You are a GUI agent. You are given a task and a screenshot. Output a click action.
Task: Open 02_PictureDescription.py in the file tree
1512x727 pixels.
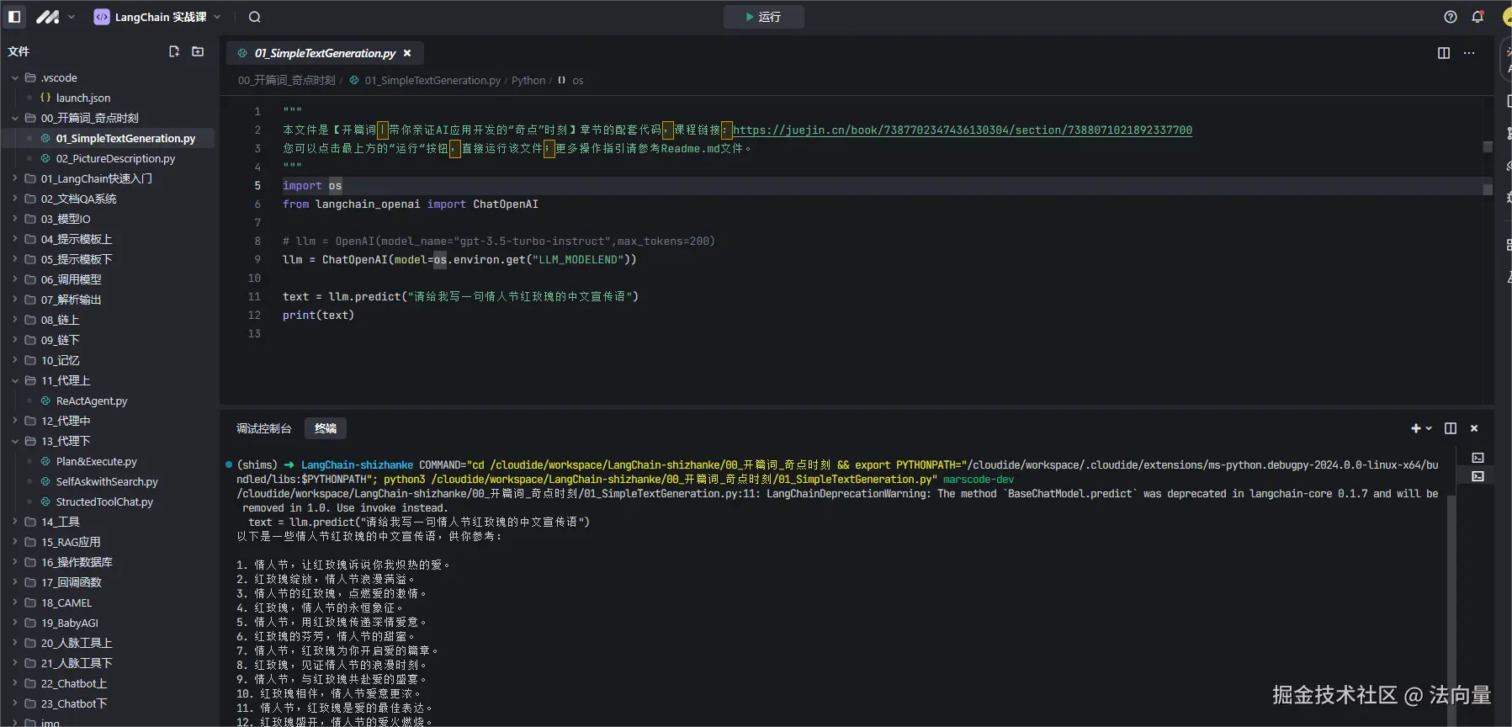[x=115, y=158]
